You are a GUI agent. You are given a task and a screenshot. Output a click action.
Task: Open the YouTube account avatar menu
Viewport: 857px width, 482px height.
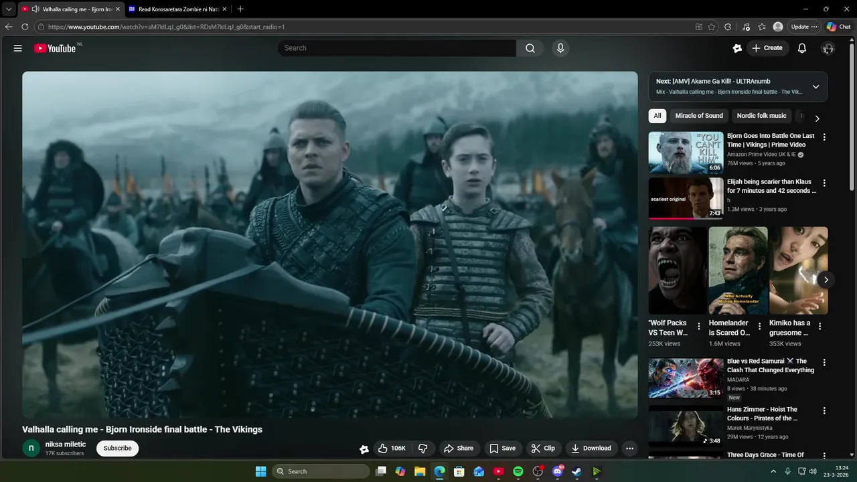(x=828, y=48)
